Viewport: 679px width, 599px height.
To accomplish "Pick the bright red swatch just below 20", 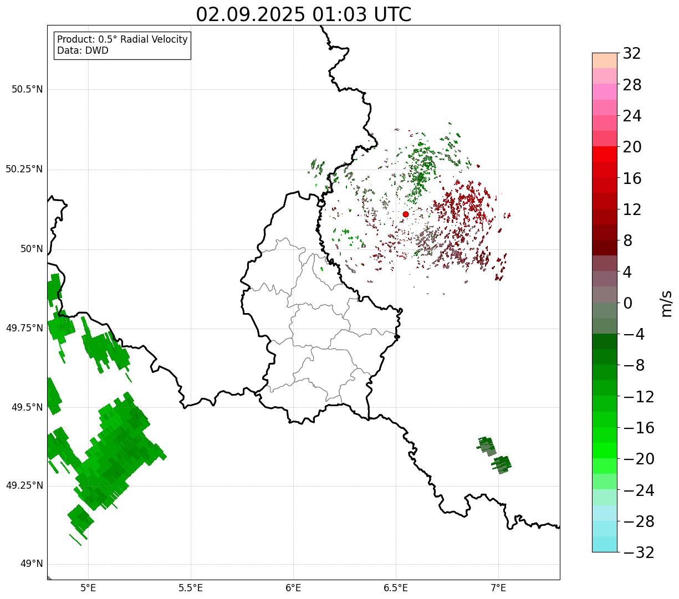I will [x=605, y=154].
